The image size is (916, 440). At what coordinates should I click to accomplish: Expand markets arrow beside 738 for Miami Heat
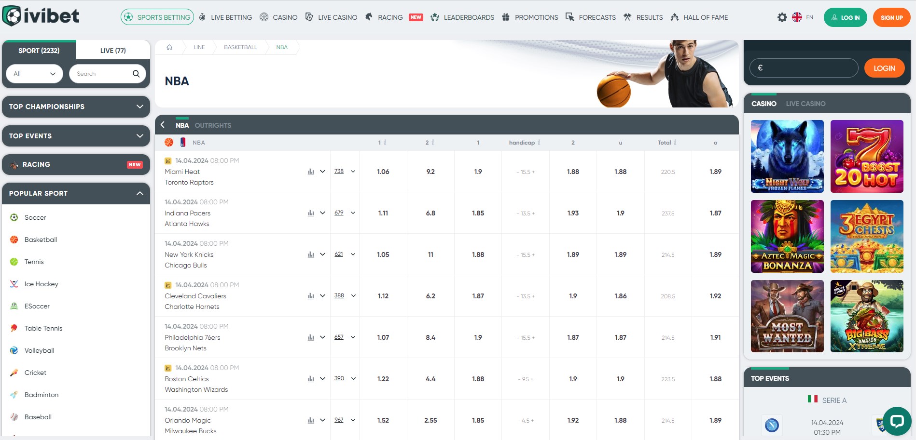coord(353,172)
